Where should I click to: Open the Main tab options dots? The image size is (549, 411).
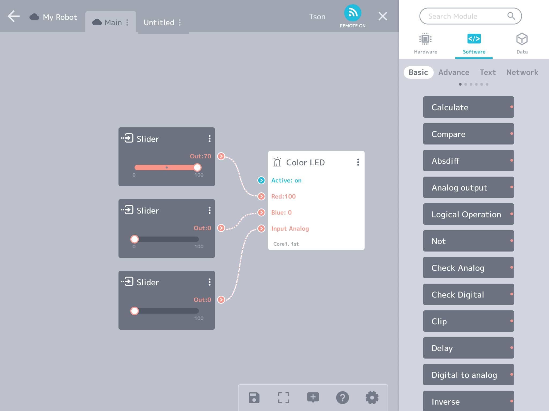pyautogui.click(x=127, y=22)
